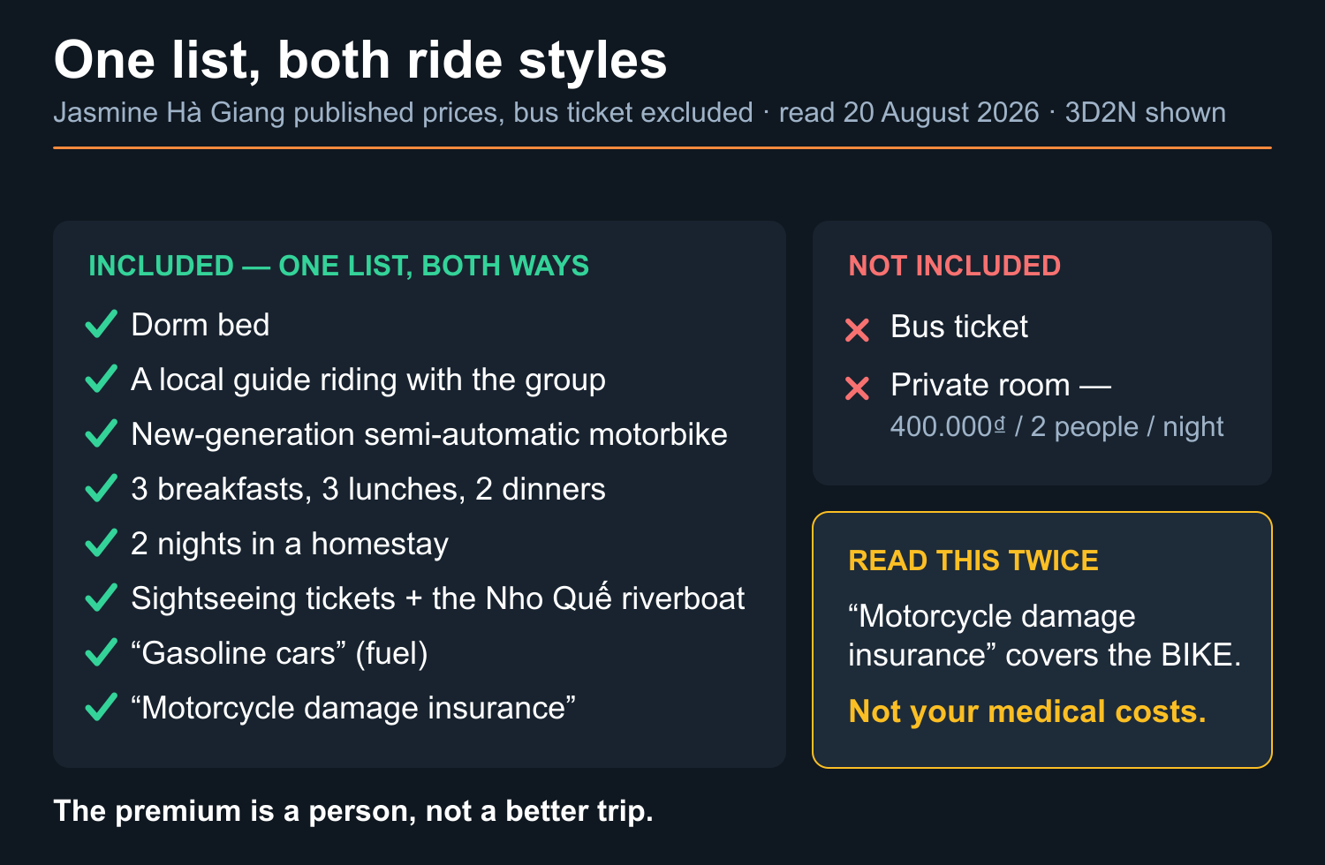Click the red X next to Private room
The height and width of the screenshot is (865, 1325).
(x=857, y=387)
